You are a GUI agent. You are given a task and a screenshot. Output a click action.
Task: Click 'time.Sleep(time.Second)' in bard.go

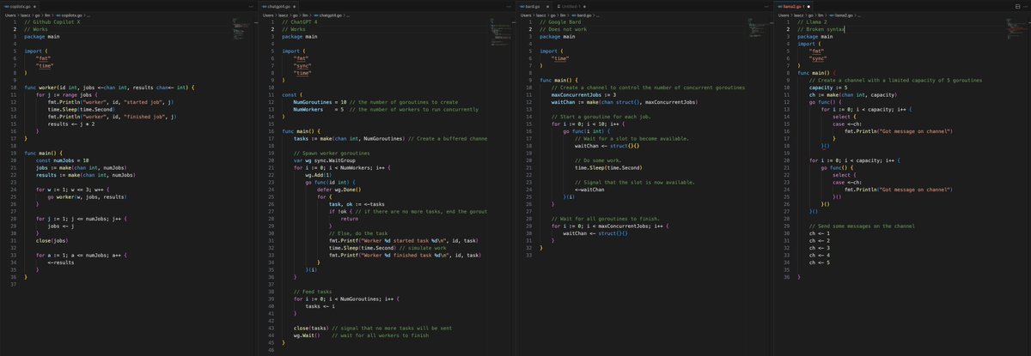tap(607, 166)
